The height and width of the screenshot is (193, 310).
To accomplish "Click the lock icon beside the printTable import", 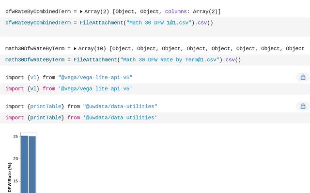I will [303, 106].
